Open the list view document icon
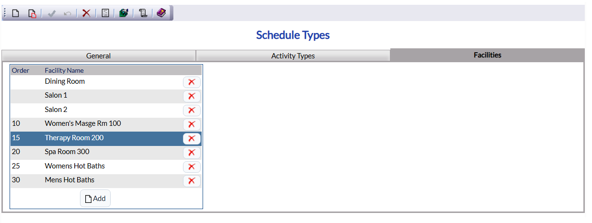This screenshot has width=592, height=223. 105,13
